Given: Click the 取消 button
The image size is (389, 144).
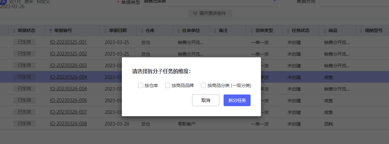Looking at the screenshot, I should coord(206,100).
